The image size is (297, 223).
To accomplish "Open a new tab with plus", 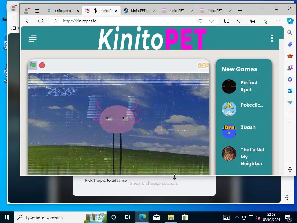I will click(240, 11).
